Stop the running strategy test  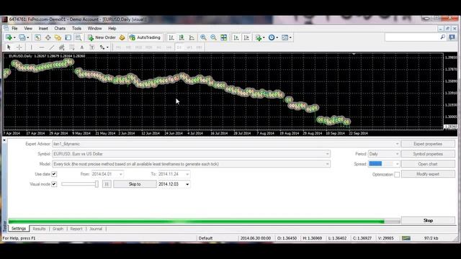(428, 221)
